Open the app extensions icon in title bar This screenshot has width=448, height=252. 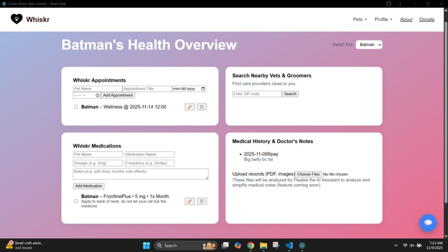click(x=389, y=4)
